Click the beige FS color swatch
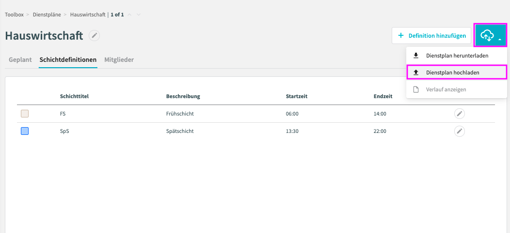This screenshot has width=510, height=233. pyautogui.click(x=25, y=114)
